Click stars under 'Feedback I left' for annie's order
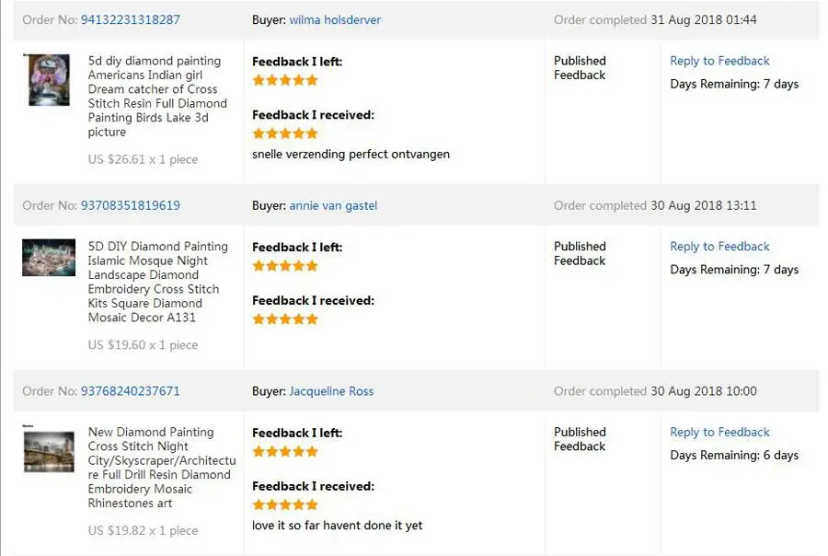The image size is (828, 556). pyautogui.click(x=285, y=266)
